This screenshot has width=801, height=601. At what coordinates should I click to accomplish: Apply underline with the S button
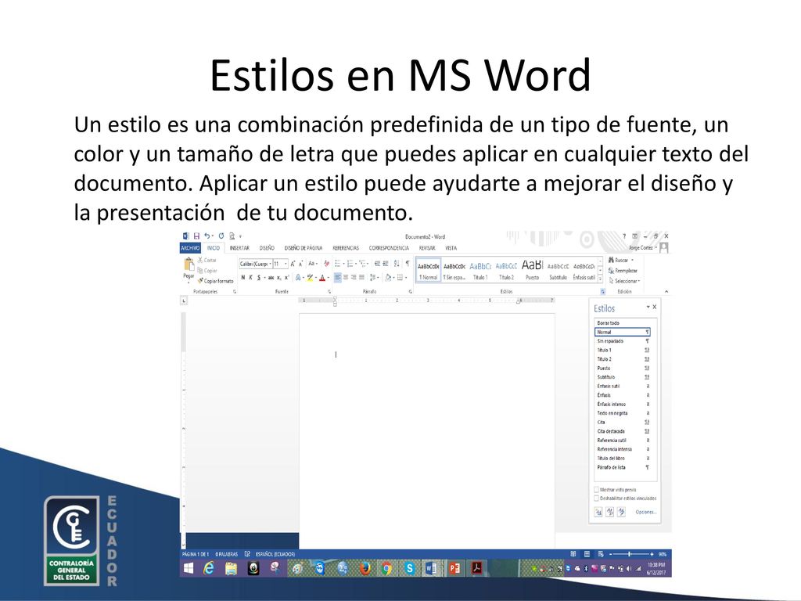tap(259, 278)
